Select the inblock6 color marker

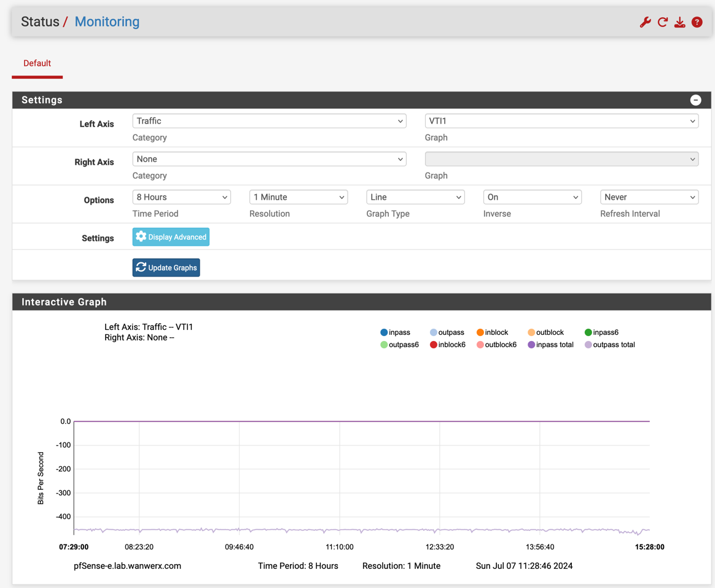[x=434, y=345]
